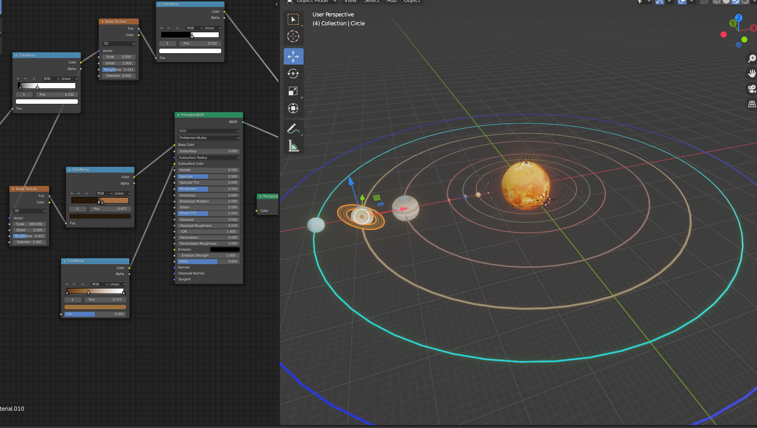
Task: Collapse the Transparent node
Action: click(x=260, y=196)
